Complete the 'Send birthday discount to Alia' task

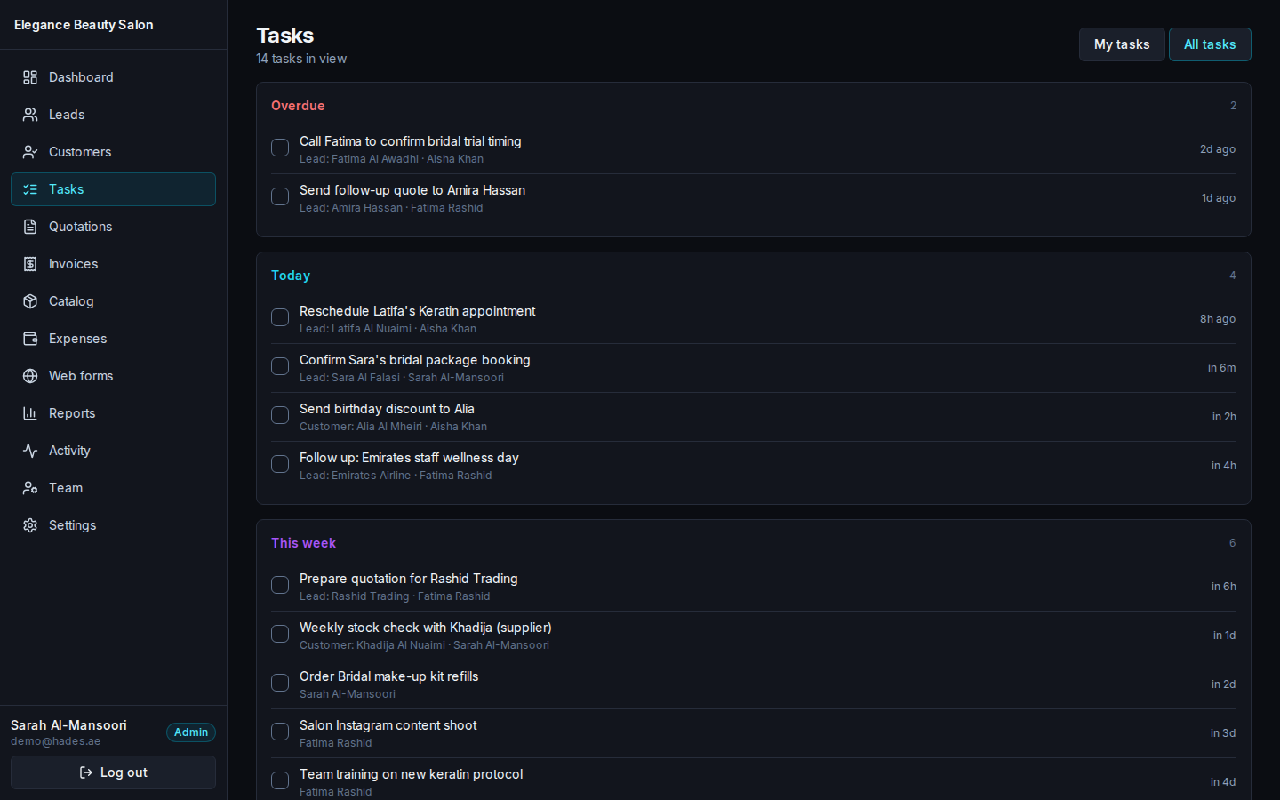(x=280, y=415)
